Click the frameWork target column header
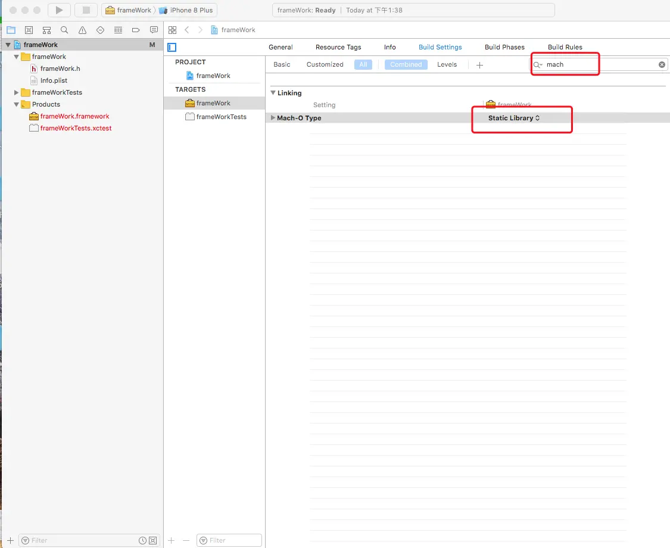 pos(509,105)
